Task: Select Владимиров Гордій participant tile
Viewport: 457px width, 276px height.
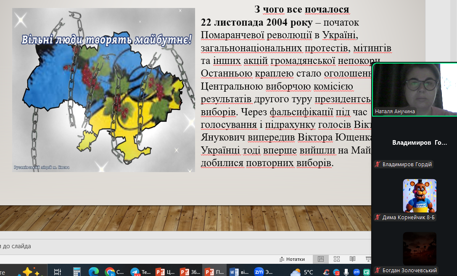Action: click(x=420, y=143)
